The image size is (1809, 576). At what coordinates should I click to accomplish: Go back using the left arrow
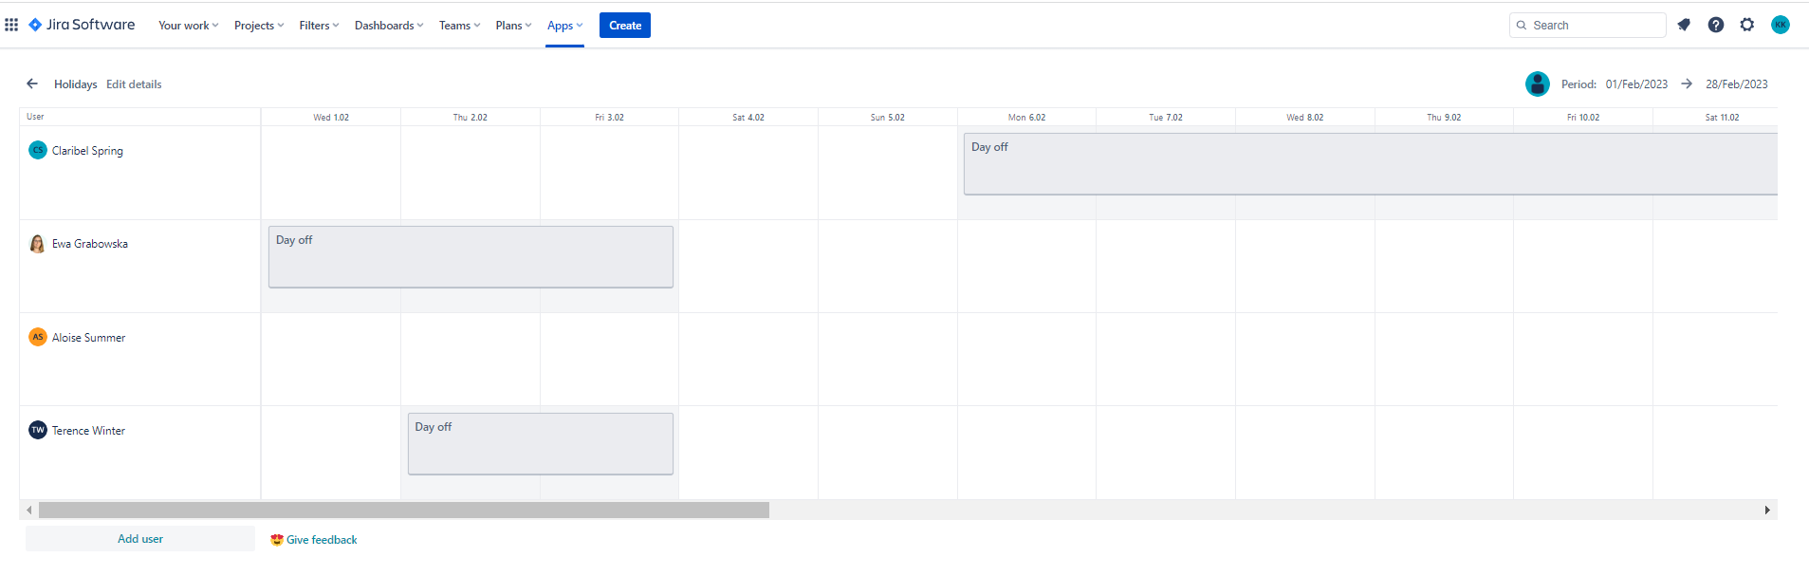tap(32, 84)
